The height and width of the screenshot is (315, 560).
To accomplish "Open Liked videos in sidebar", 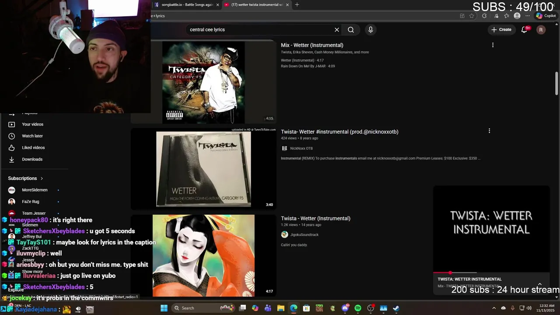I will (33, 147).
